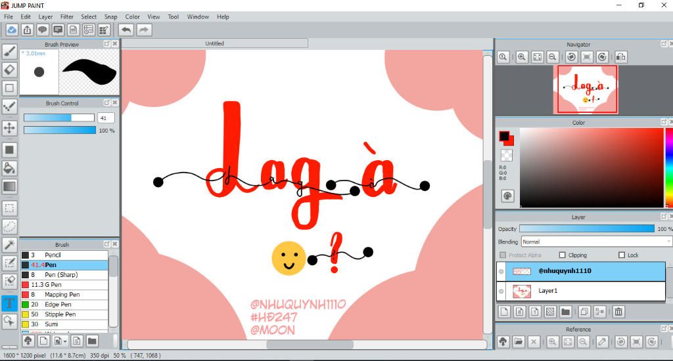Choose the Edge Pen brush
This screenshot has height=361, width=673.
coord(64,305)
